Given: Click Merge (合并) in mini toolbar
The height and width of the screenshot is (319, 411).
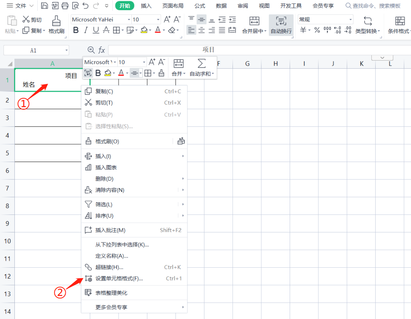Looking at the screenshot, I should click(178, 68).
